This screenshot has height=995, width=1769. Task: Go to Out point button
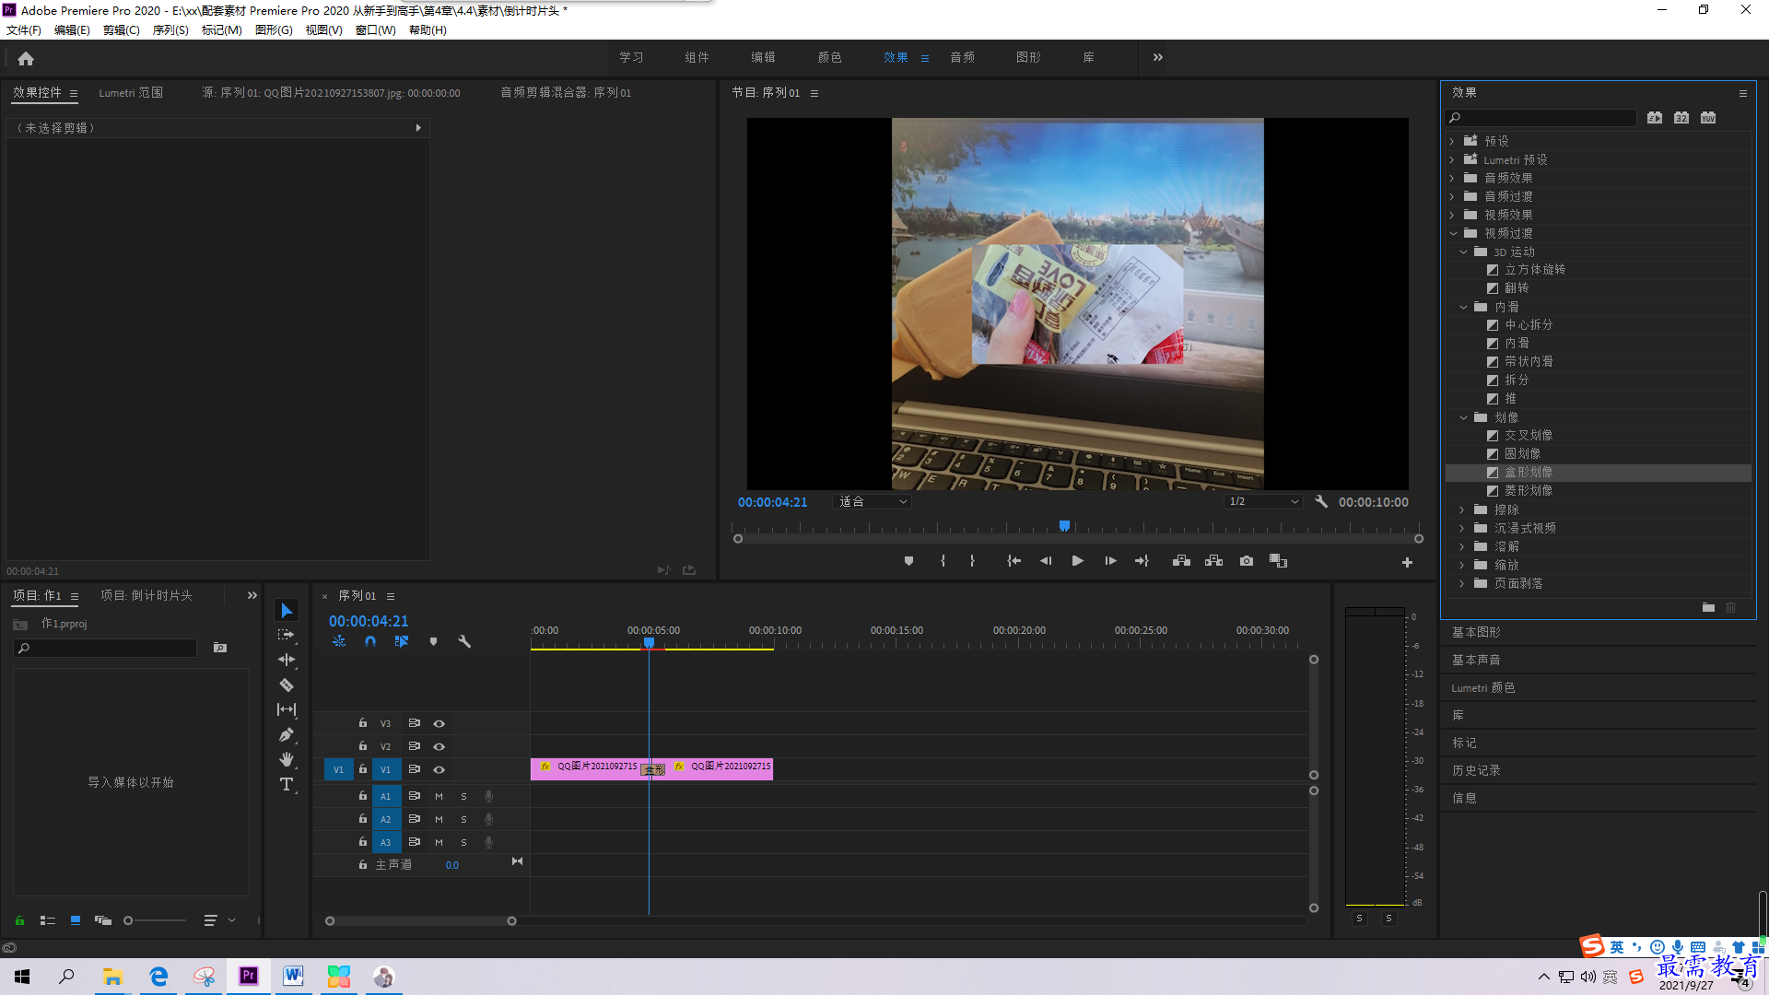click(x=1142, y=561)
